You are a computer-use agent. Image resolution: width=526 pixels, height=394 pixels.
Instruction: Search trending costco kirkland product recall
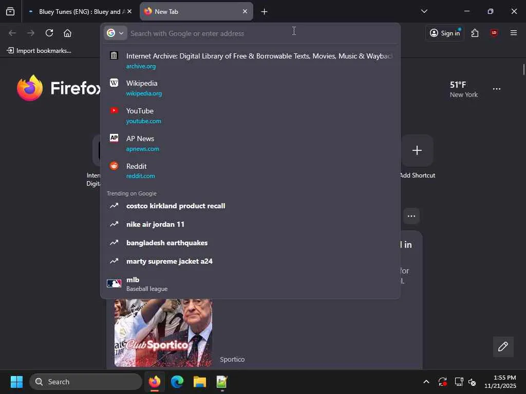250,206
